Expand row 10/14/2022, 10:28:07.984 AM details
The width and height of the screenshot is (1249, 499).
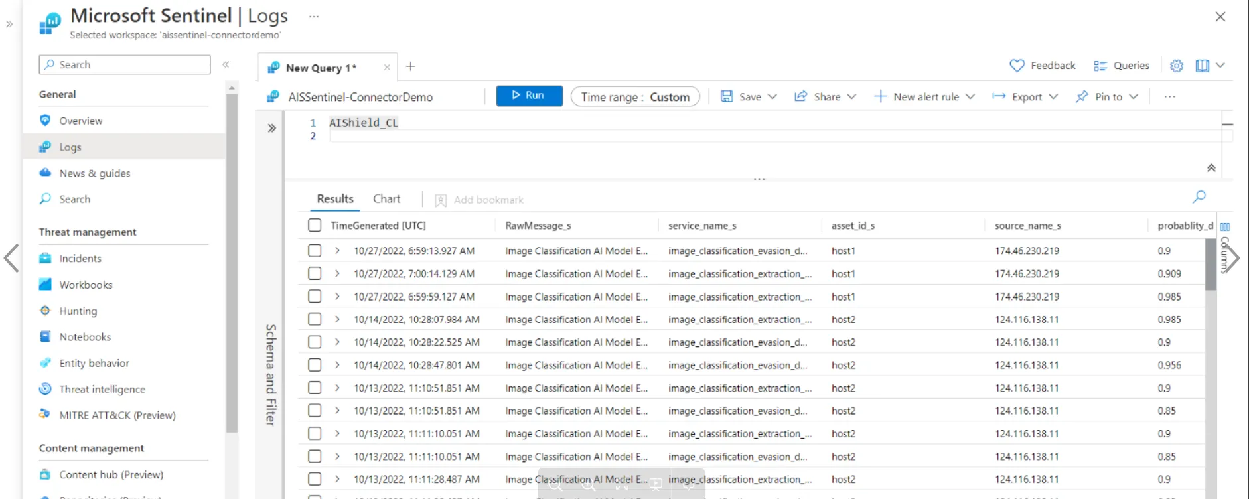coord(337,319)
